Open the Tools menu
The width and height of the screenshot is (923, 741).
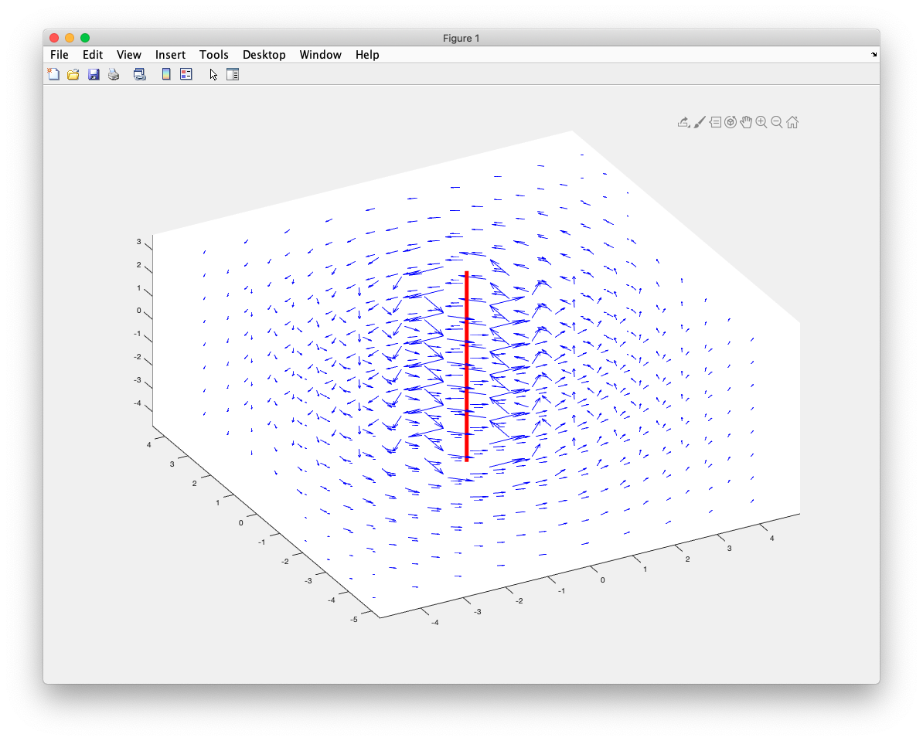click(x=213, y=55)
